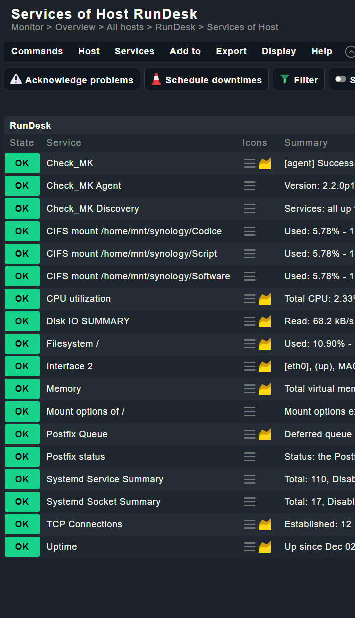
Task: Open the Commands menu
Action: [x=37, y=51]
